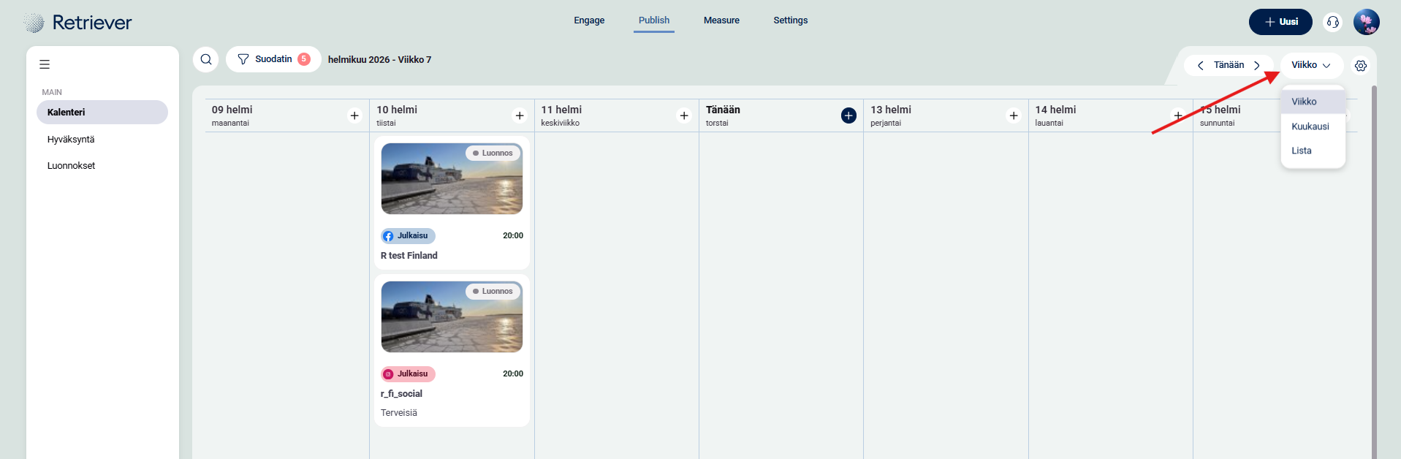Image resolution: width=1401 pixels, height=459 pixels.
Task: Click the Retriever logo
Action: [x=77, y=23]
